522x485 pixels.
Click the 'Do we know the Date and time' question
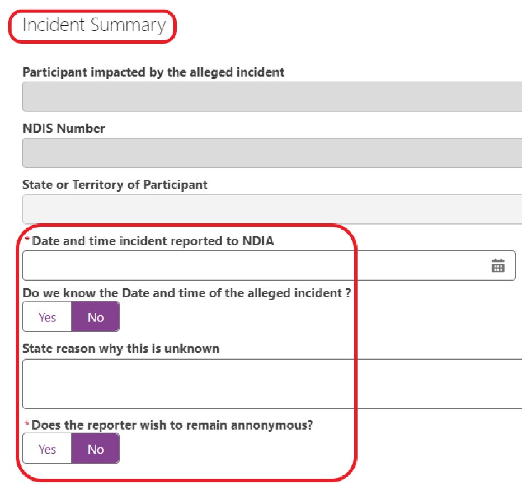click(187, 293)
